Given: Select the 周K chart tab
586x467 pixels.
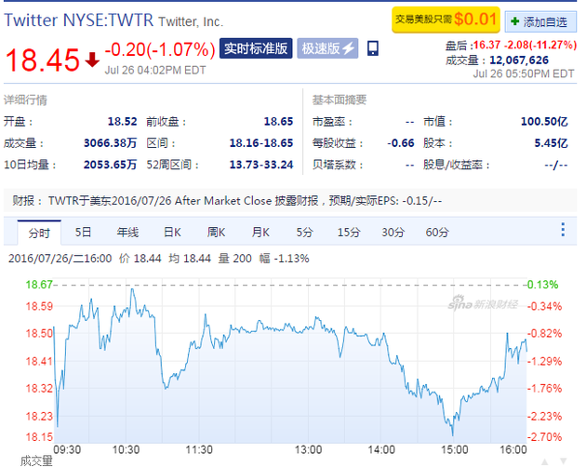Looking at the screenshot, I should tap(216, 233).
